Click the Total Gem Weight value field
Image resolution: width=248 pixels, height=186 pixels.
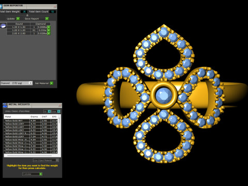tap(24, 12)
